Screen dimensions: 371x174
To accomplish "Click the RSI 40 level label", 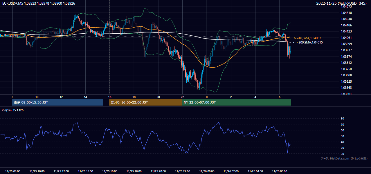I will click(342, 142).
